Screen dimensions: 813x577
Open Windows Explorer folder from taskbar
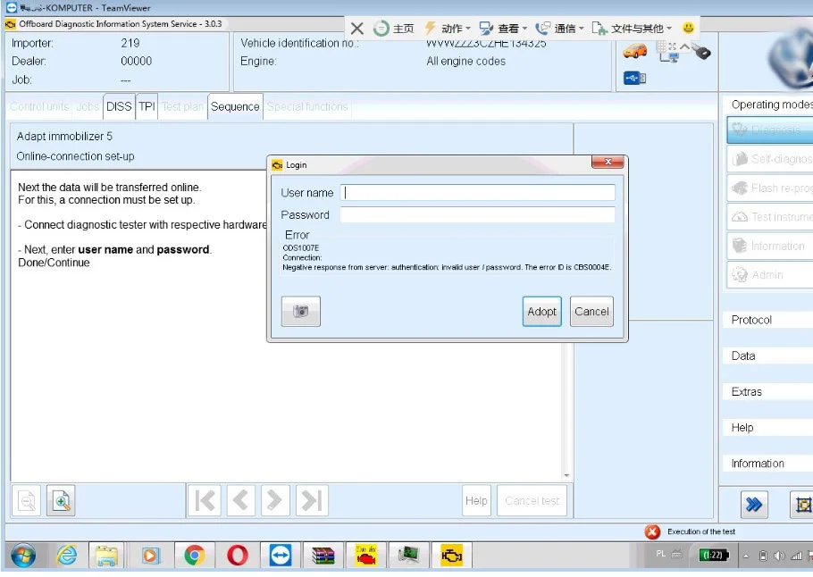pos(107,556)
